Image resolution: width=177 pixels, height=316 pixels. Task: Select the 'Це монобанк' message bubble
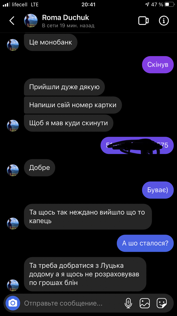point(51,42)
